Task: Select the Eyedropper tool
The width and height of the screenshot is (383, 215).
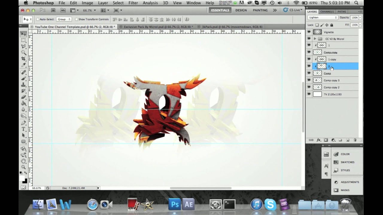Action: (x=24, y=64)
